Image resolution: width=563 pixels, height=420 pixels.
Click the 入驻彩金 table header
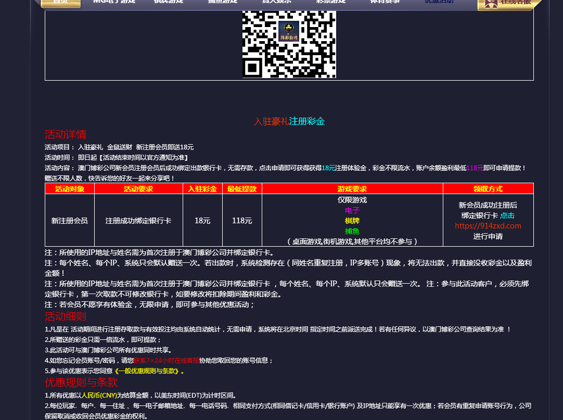tap(202, 189)
